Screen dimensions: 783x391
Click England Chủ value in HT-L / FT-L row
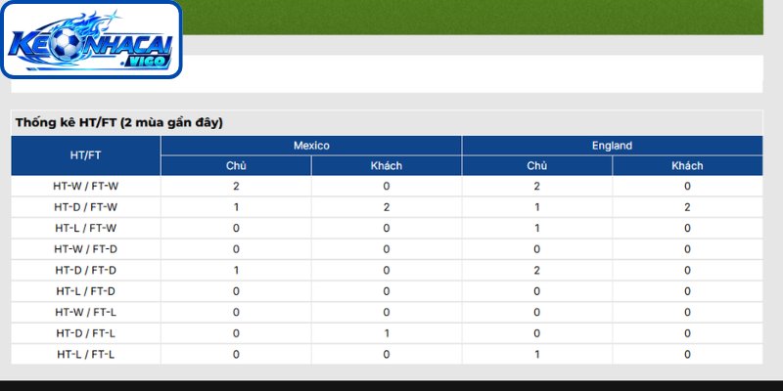pyautogui.click(x=536, y=355)
